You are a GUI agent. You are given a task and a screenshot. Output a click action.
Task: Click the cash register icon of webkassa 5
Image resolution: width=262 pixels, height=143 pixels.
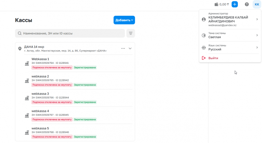pyautogui.click(x=27, y=133)
